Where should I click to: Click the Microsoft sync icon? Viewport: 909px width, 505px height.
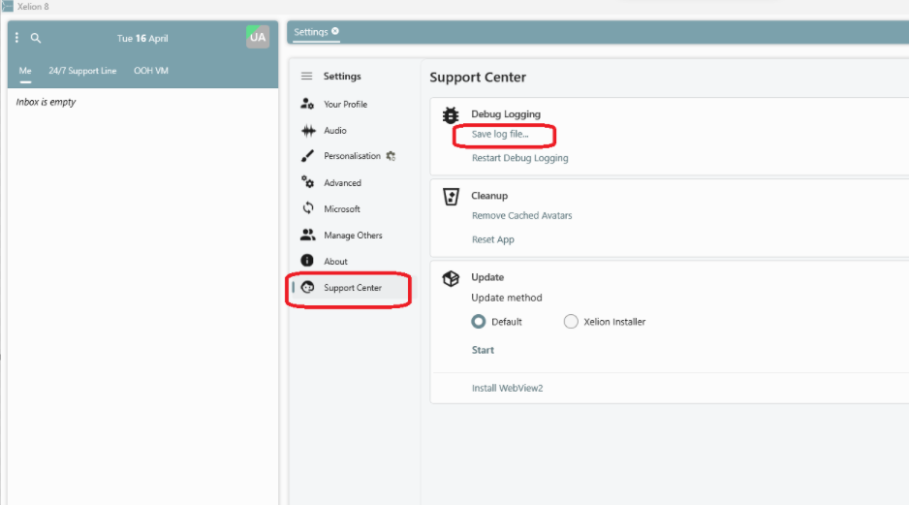(308, 208)
